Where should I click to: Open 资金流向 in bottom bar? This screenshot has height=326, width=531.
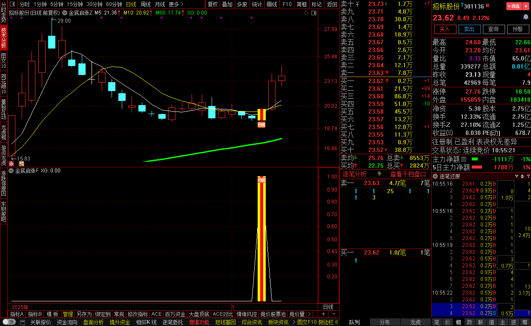67,322
